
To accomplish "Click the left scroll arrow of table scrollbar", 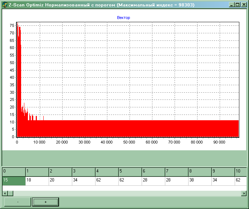I will 5,193.
